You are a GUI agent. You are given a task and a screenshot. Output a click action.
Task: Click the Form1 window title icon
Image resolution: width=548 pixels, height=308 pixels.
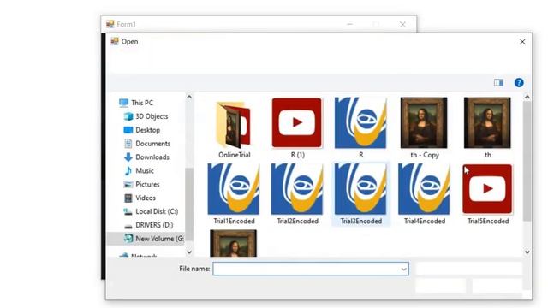(x=110, y=24)
